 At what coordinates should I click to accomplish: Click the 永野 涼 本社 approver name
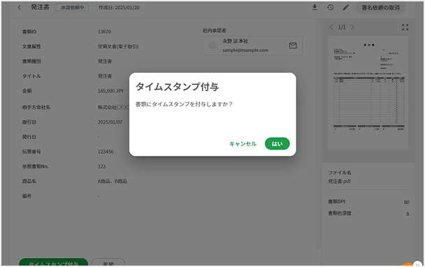click(236, 41)
